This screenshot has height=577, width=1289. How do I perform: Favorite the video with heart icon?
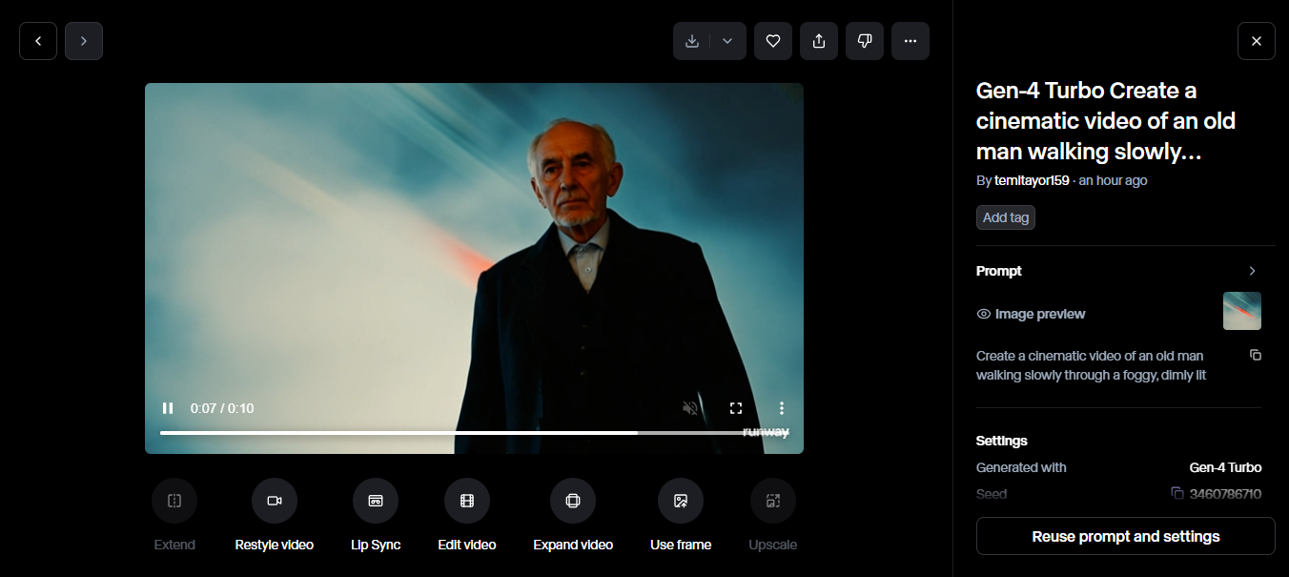[x=773, y=41]
